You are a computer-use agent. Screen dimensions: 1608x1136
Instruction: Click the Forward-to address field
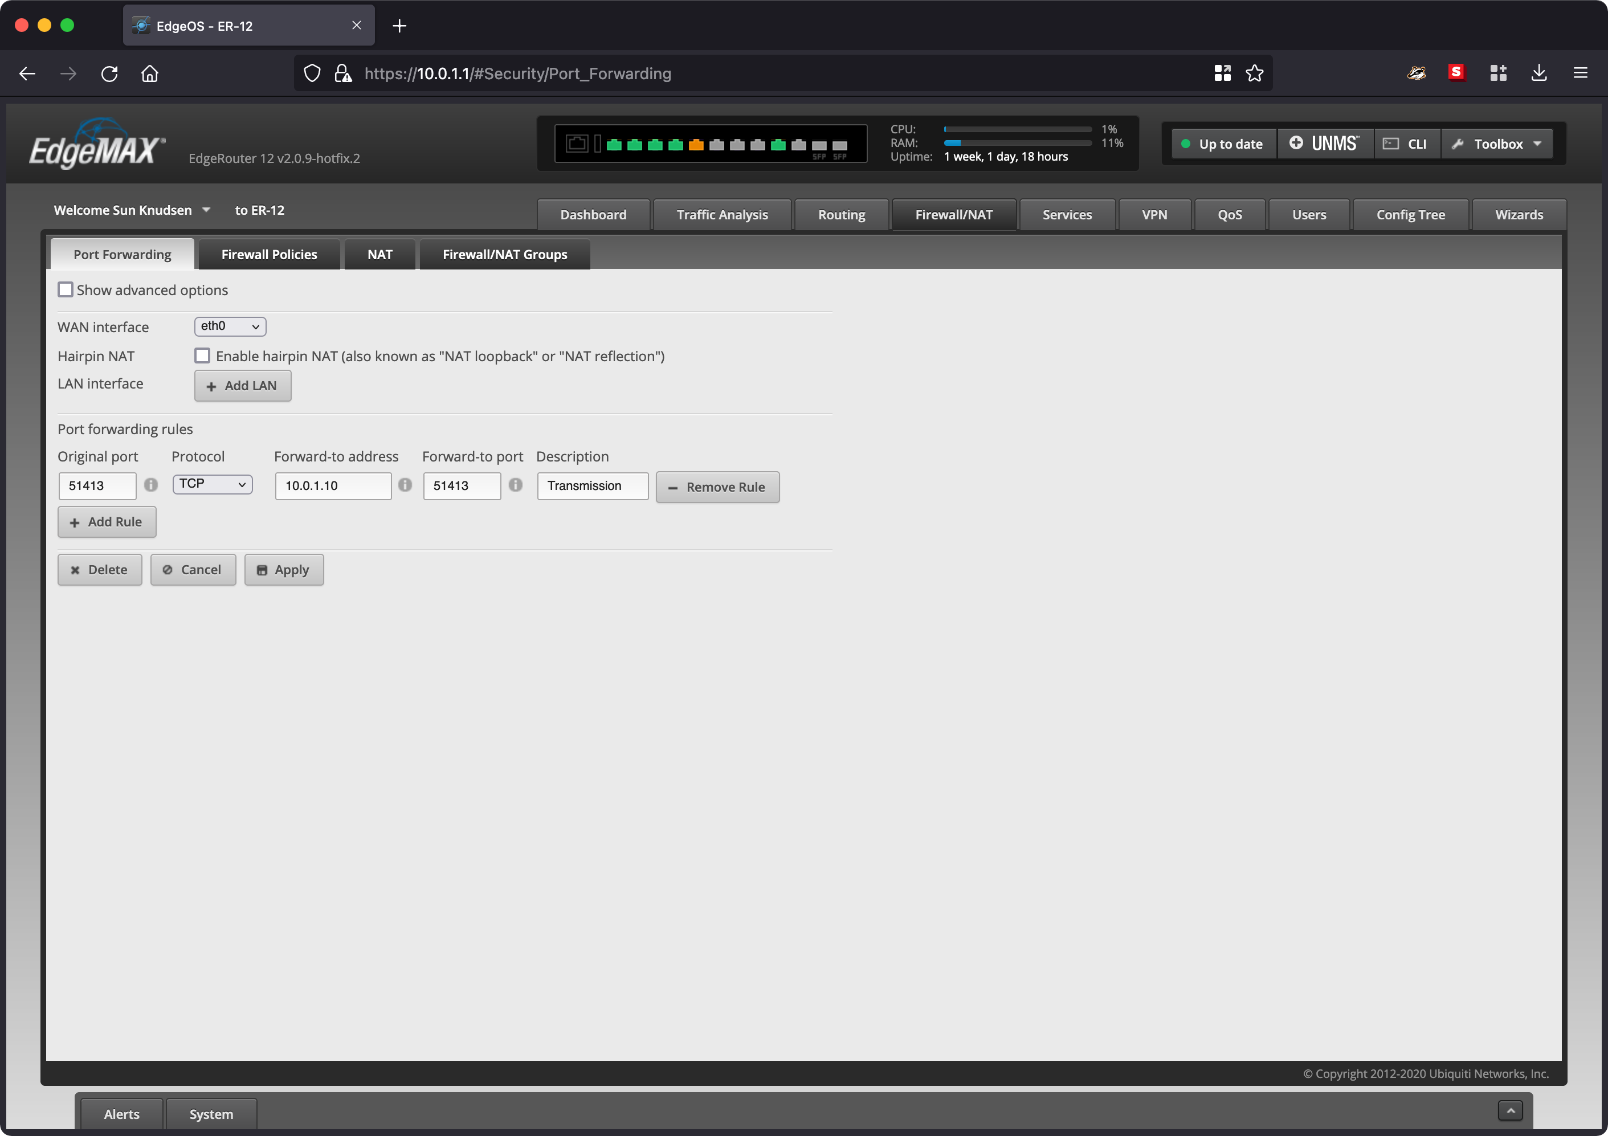(x=333, y=485)
